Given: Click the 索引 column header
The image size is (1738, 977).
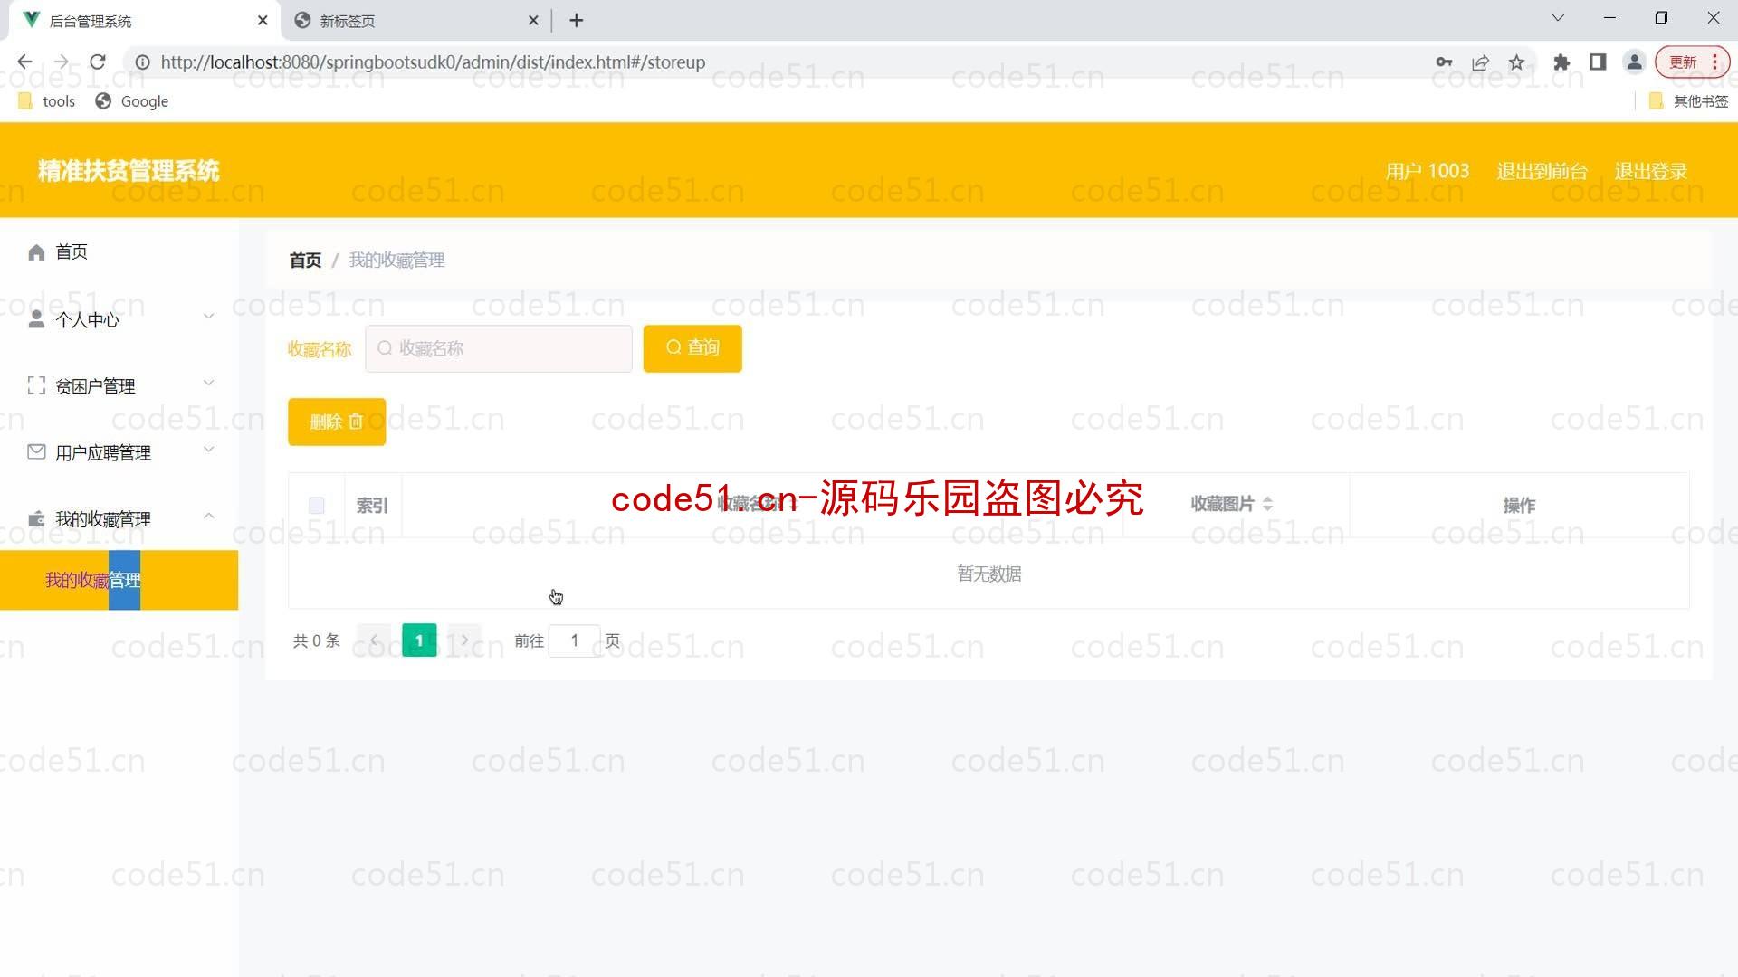Looking at the screenshot, I should 372,506.
